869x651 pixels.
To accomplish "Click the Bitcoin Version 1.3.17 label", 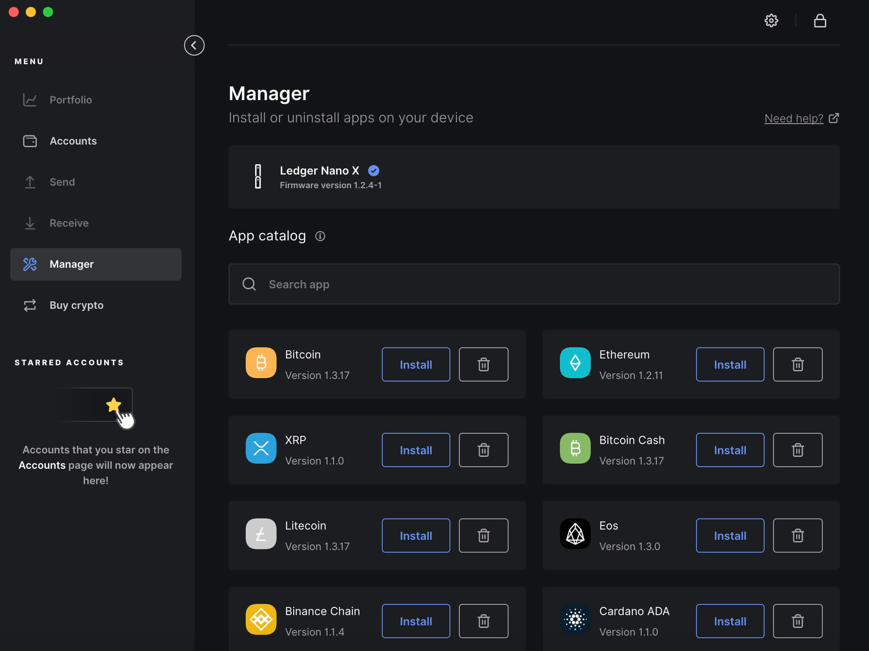I will [x=317, y=376].
